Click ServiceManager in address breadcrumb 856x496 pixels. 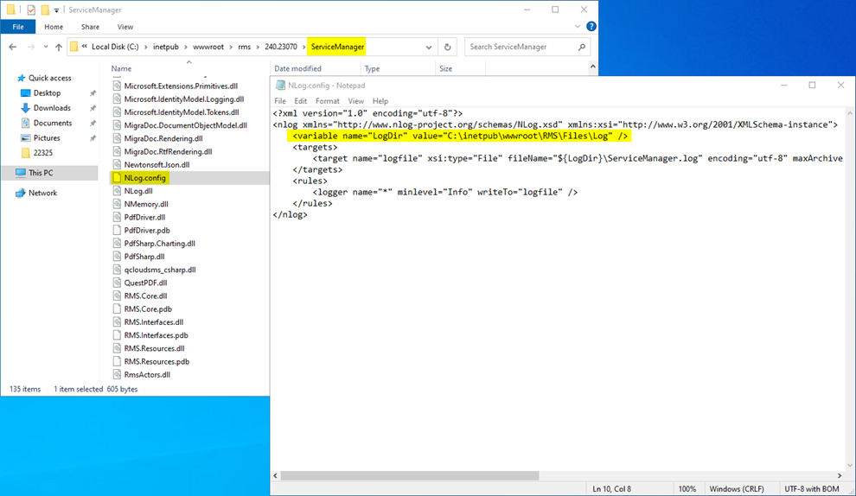(x=337, y=47)
